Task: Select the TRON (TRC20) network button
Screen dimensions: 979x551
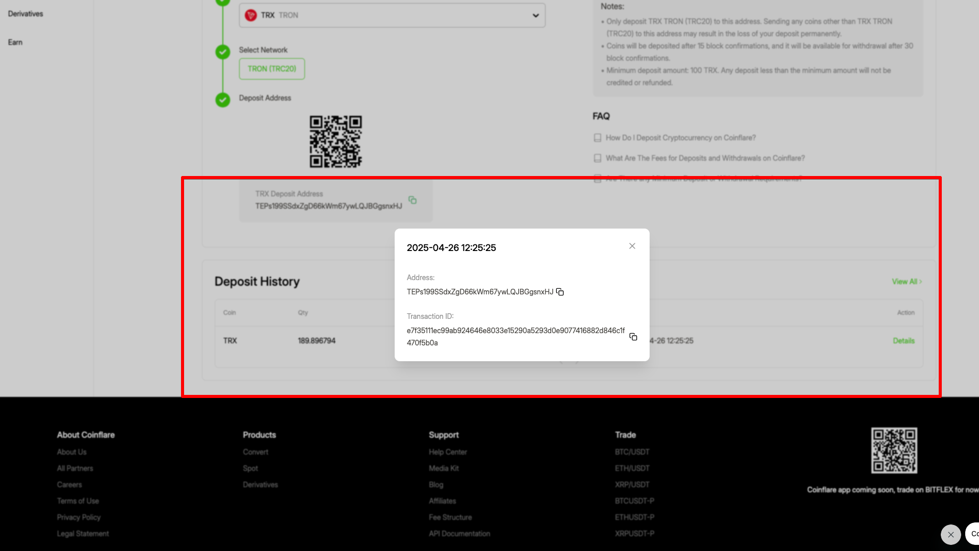Action: click(272, 69)
